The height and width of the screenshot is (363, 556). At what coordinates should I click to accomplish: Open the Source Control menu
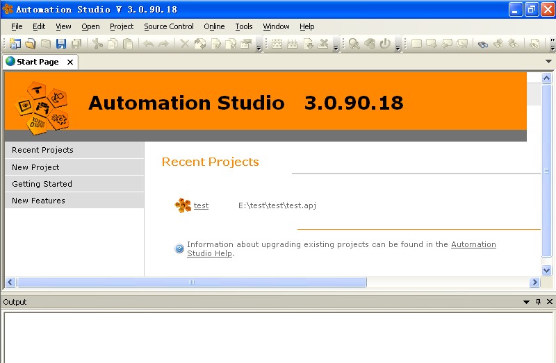[x=169, y=26]
